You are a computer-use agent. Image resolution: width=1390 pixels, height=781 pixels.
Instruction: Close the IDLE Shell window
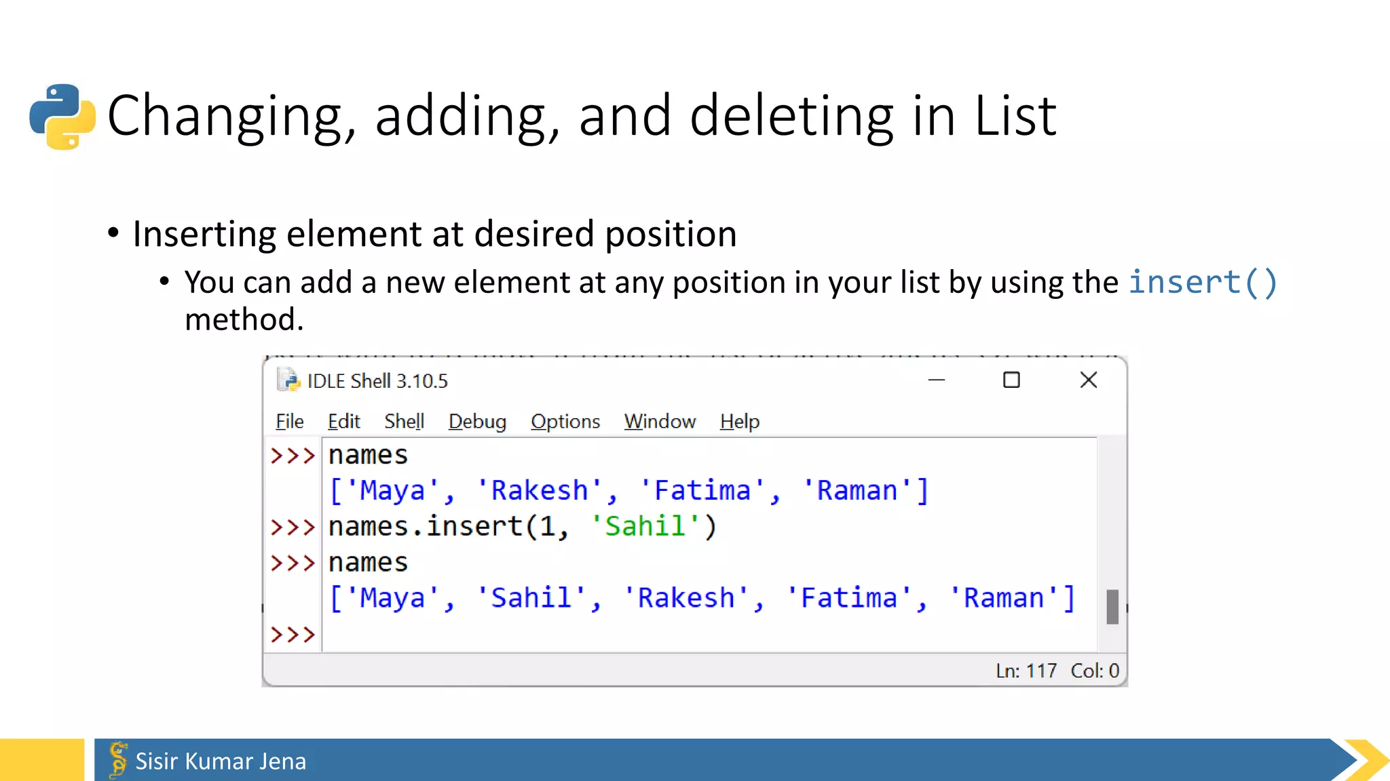pyautogui.click(x=1089, y=380)
